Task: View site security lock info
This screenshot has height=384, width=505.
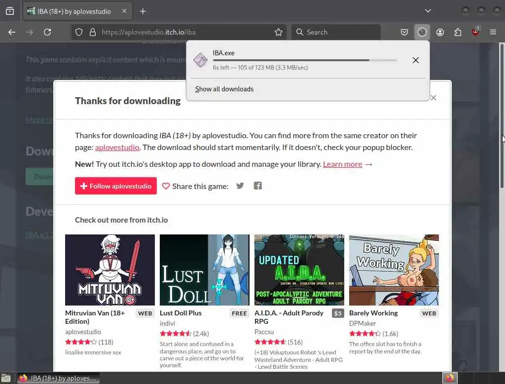Action: [x=93, y=32]
